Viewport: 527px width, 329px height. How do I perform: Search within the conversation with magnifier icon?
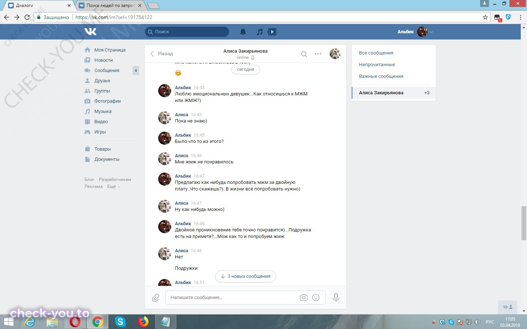pyautogui.click(x=304, y=54)
